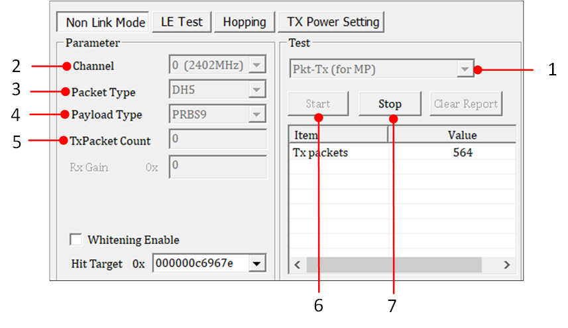The image size is (568, 328).
Task: Open the LE Test tab
Action: click(x=182, y=22)
